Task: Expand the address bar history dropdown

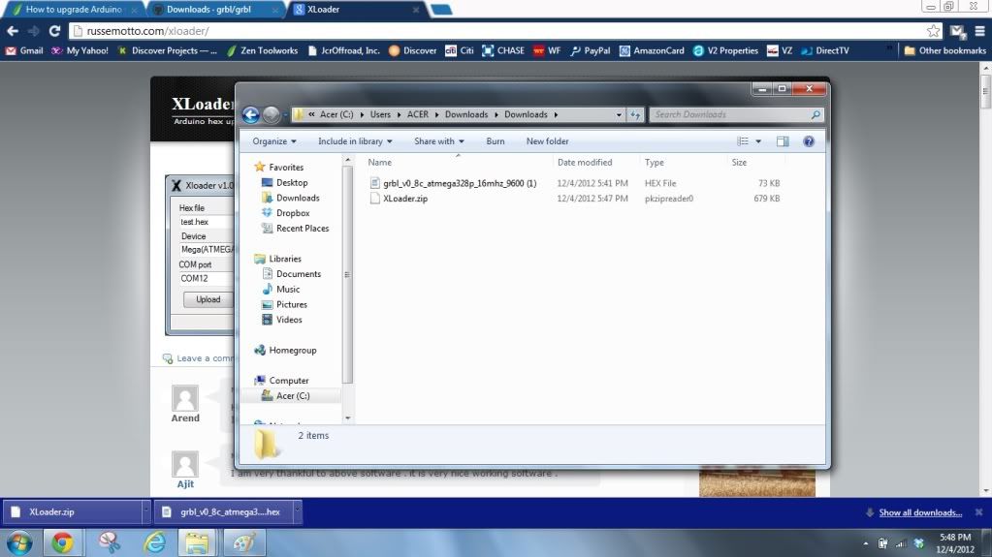Action: pos(618,114)
